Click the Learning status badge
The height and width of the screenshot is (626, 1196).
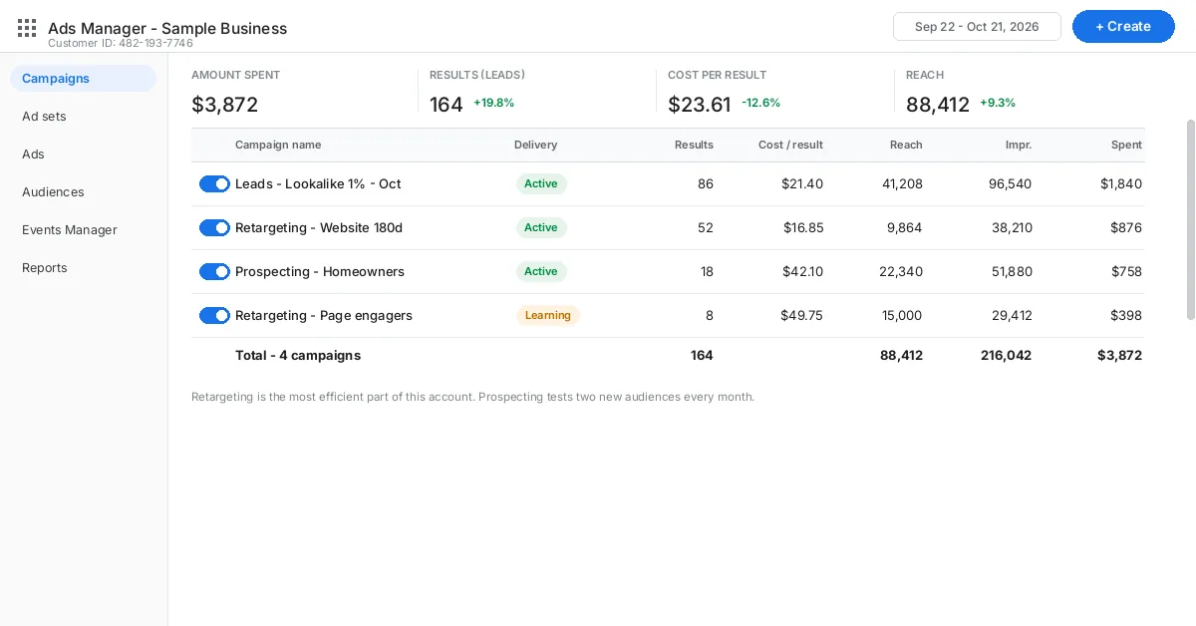[x=548, y=316]
